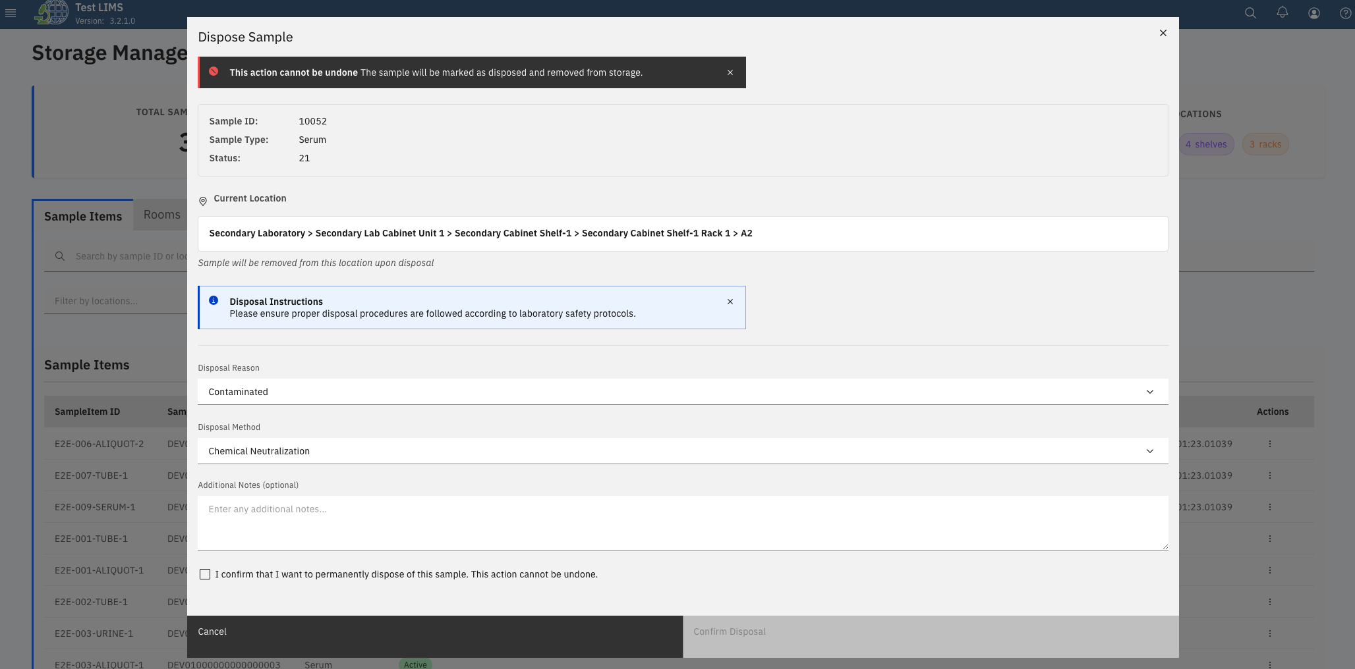Focus the Search by sample ID field
Screen dimensions: 1355x669
130,256
